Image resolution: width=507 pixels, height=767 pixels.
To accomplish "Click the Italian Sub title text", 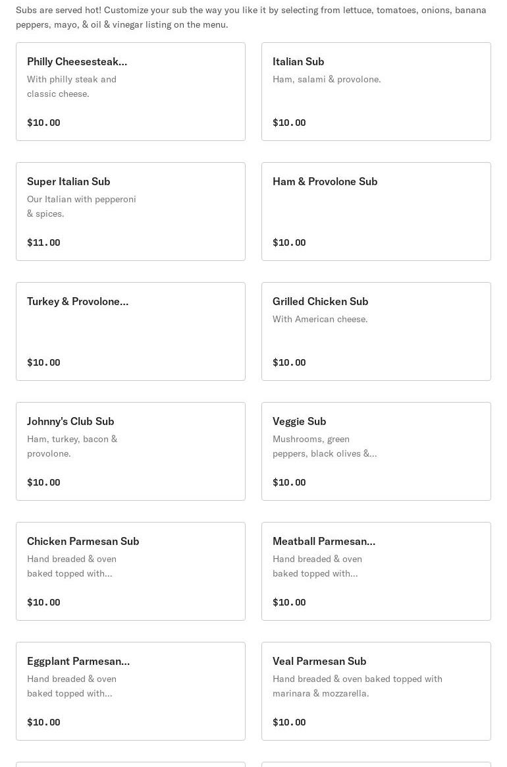I will click(298, 61).
